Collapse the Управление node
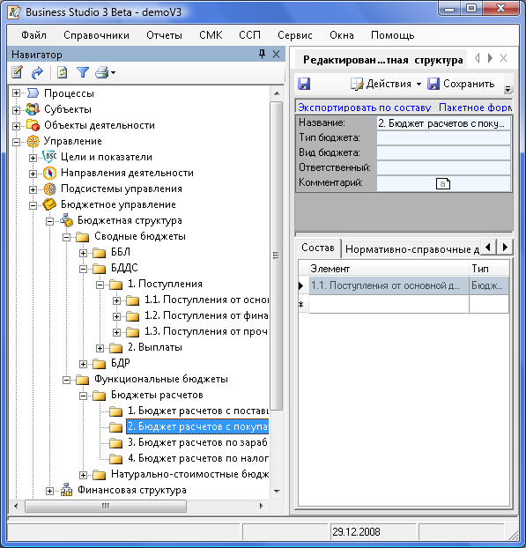526x548 pixels. click(x=16, y=142)
